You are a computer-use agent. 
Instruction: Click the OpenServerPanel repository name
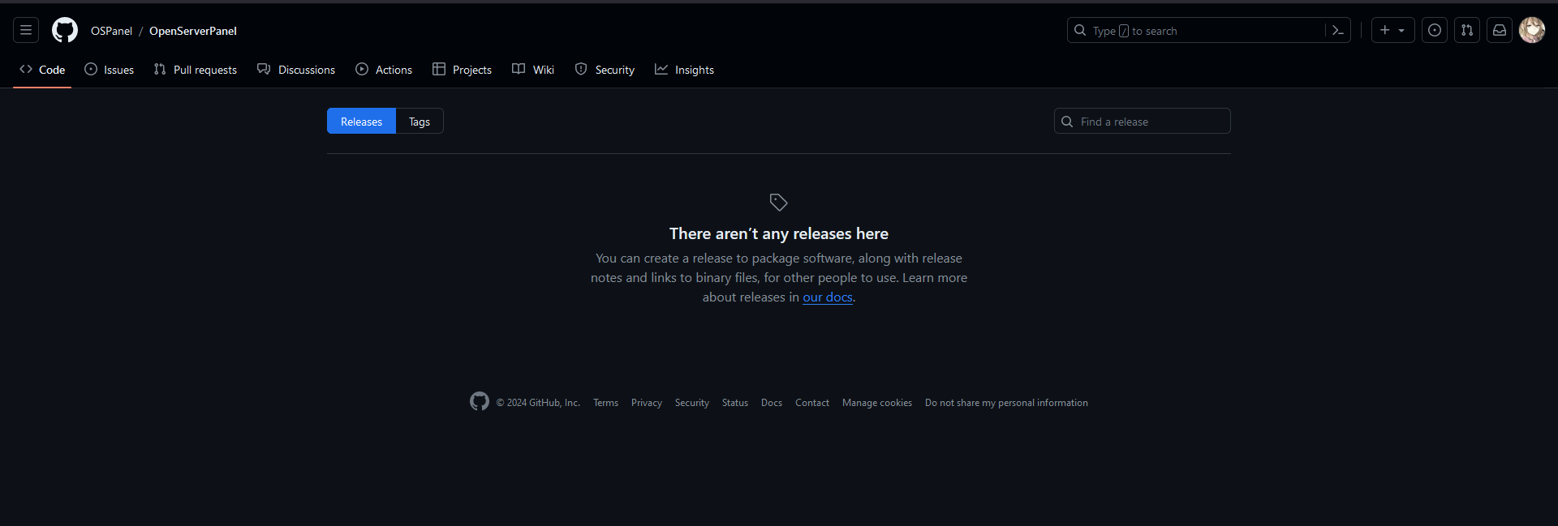tap(193, 31)
